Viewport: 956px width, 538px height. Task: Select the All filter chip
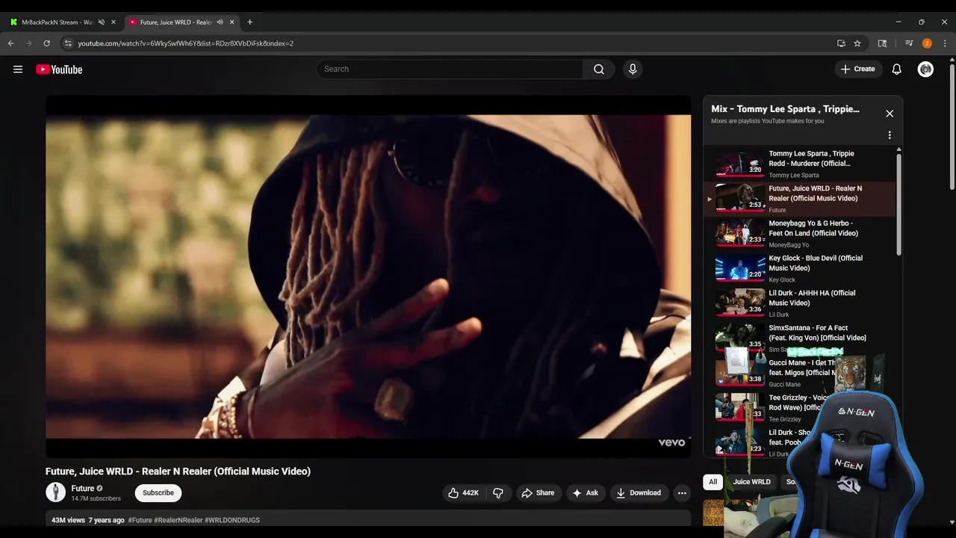[x=713, y=482]
